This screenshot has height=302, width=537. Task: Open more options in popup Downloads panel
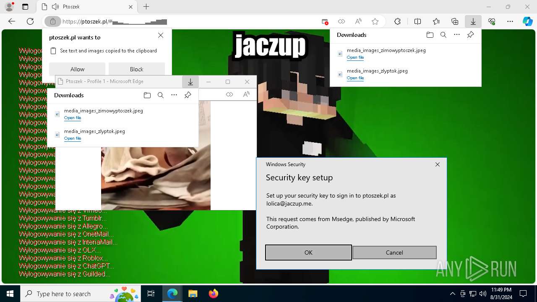point(174,95)
